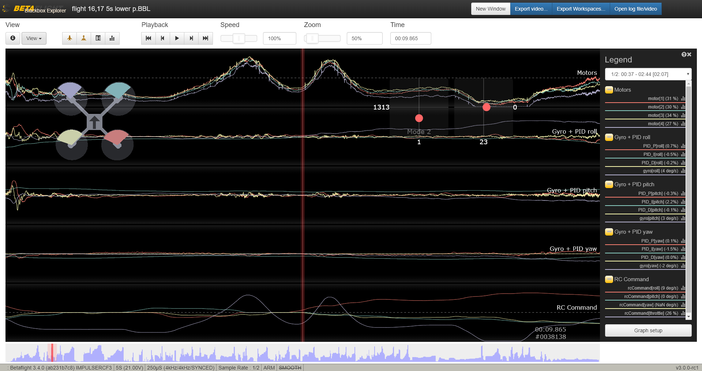Screen dimensions: 702x371
Task: Select the stick overlay icon
Action: coord(83,38)
